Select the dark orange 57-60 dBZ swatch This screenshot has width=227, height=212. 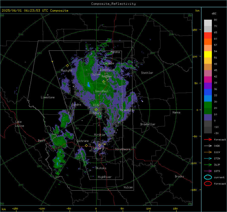[208, 42]
